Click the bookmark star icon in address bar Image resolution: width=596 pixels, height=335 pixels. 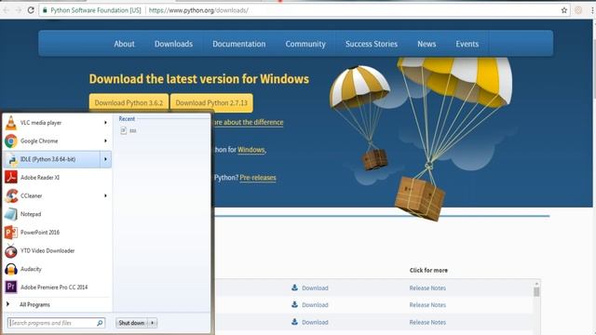point(564,10)
